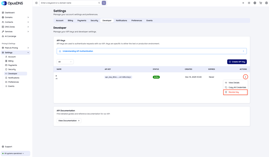Image resolution: width=269 pixels, height=157 pixels.
Task: Click the NAME column header
Action: tap(59, 69)
